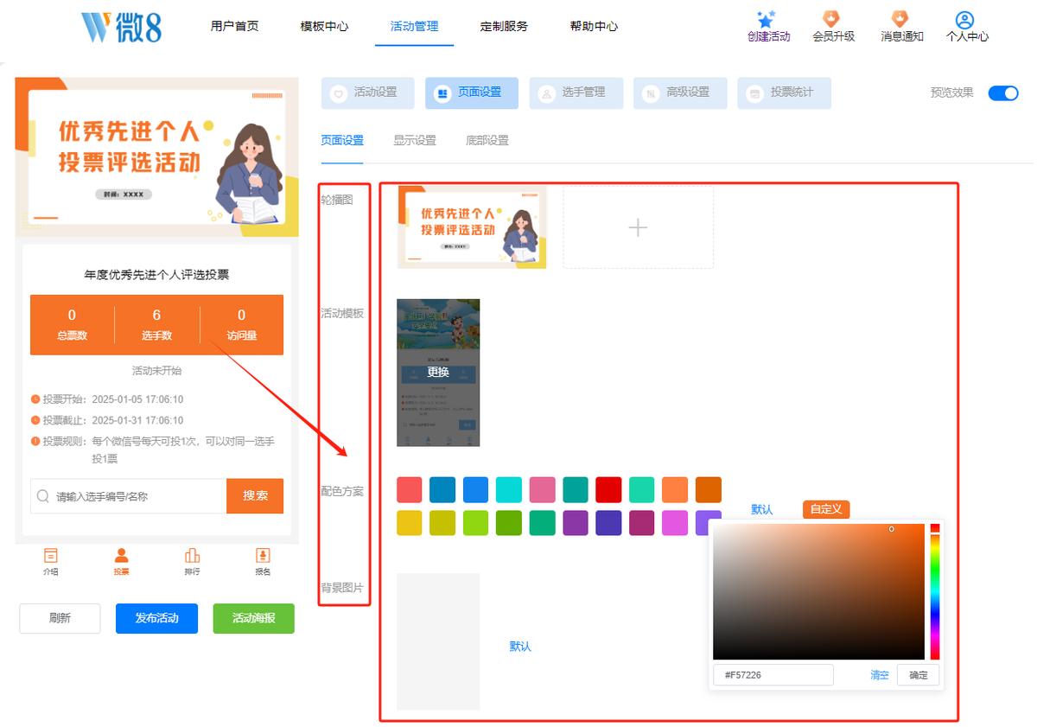Click the orange 搜索 button
The image size is (1037, 727).
(255, 496)
